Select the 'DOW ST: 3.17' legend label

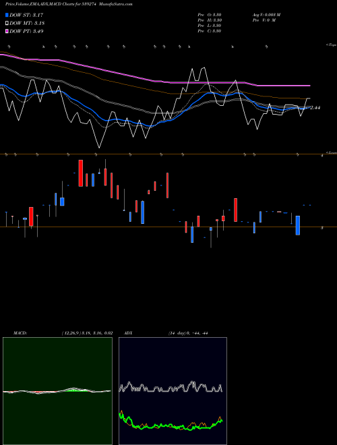click(26, 15)
